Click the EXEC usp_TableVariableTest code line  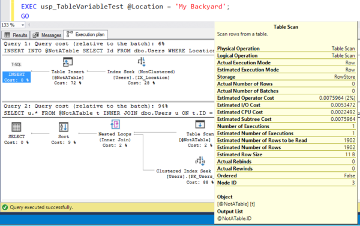[125, 7]
